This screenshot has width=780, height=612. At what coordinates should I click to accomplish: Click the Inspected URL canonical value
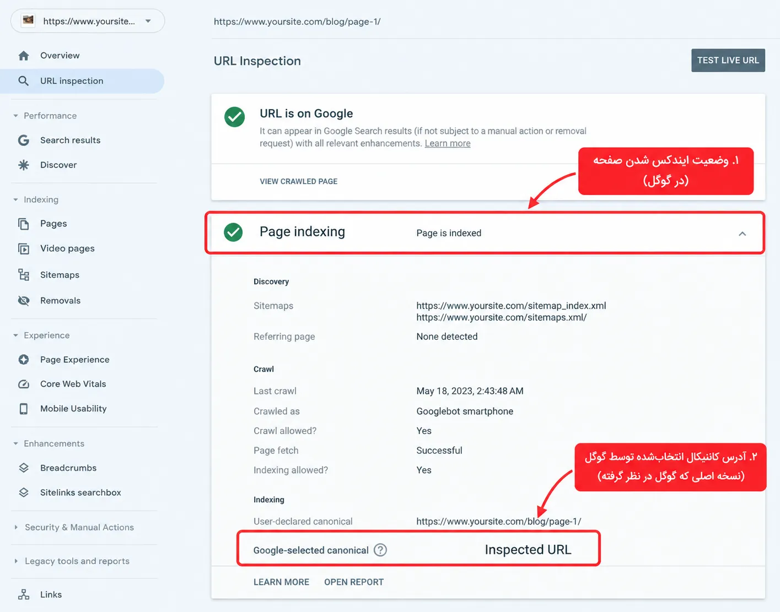tap(528, 550)
